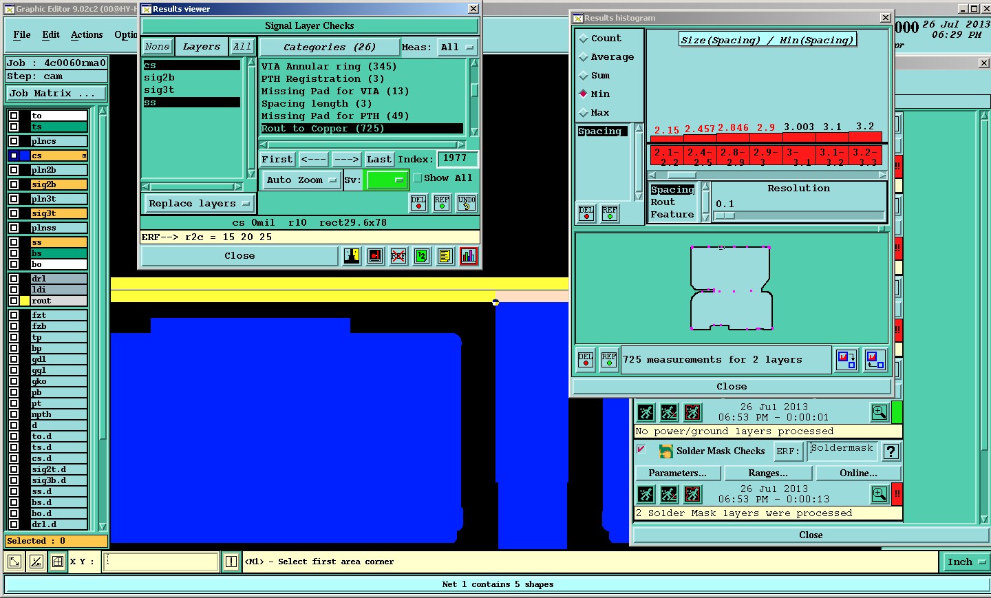
Task: Open Solder Mask Ranges...
Action: point(768,473)
